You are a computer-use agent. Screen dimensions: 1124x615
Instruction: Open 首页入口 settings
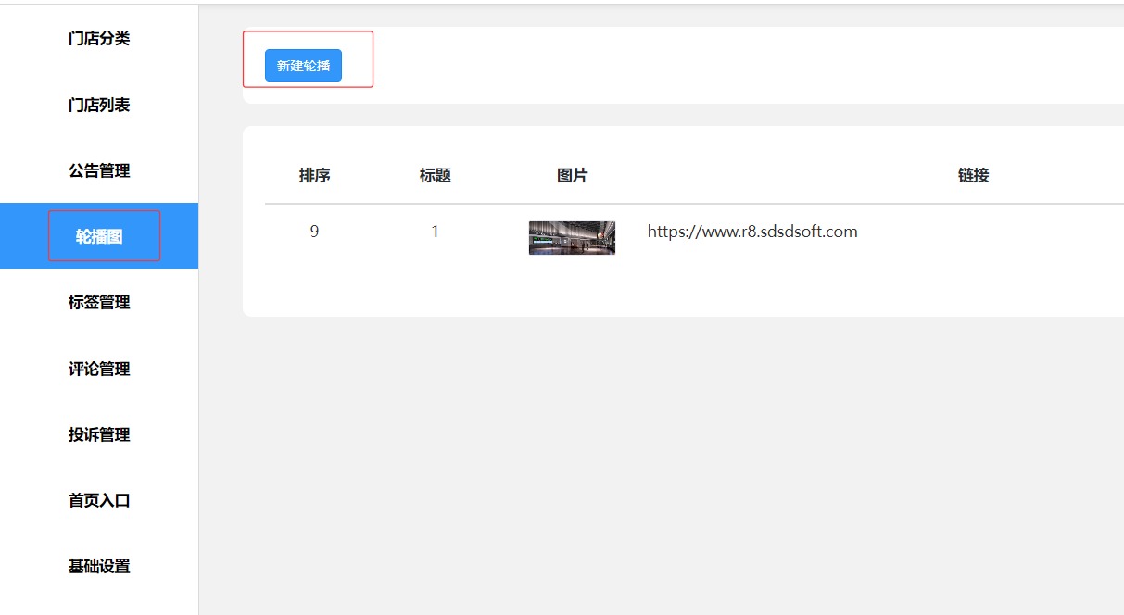coord(99,501)
